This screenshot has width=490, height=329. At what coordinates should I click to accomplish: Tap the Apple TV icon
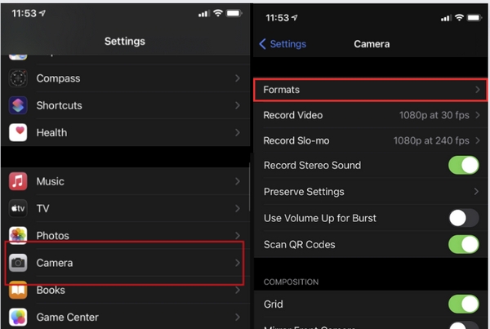[18, 208]
